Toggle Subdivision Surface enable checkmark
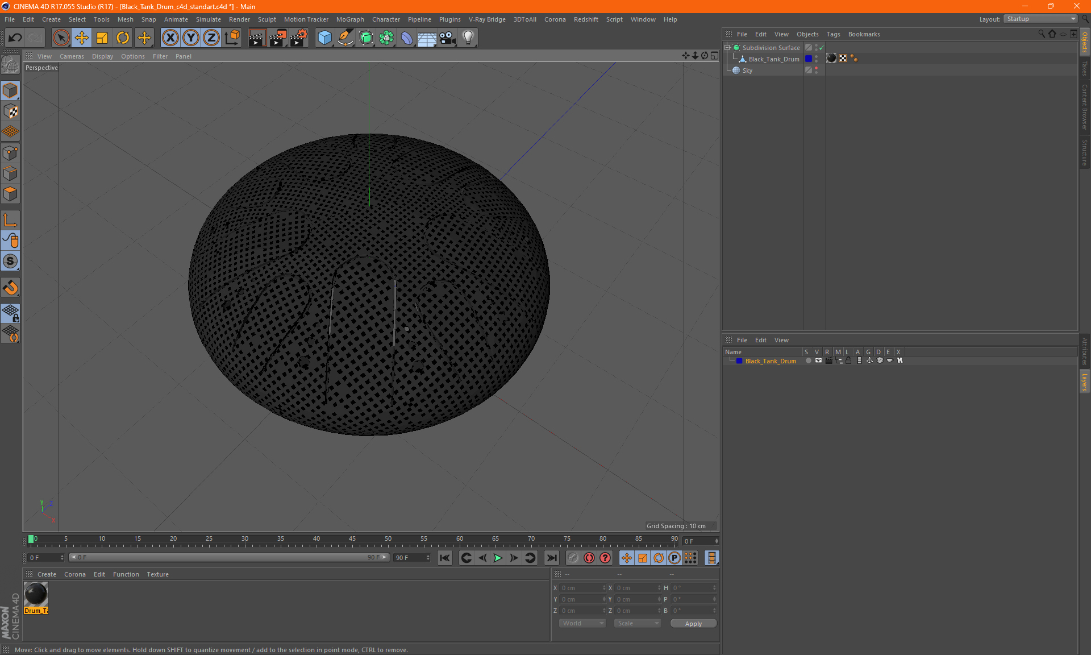1091x655 pixels. pyautogui.click(x=821, y=48)
